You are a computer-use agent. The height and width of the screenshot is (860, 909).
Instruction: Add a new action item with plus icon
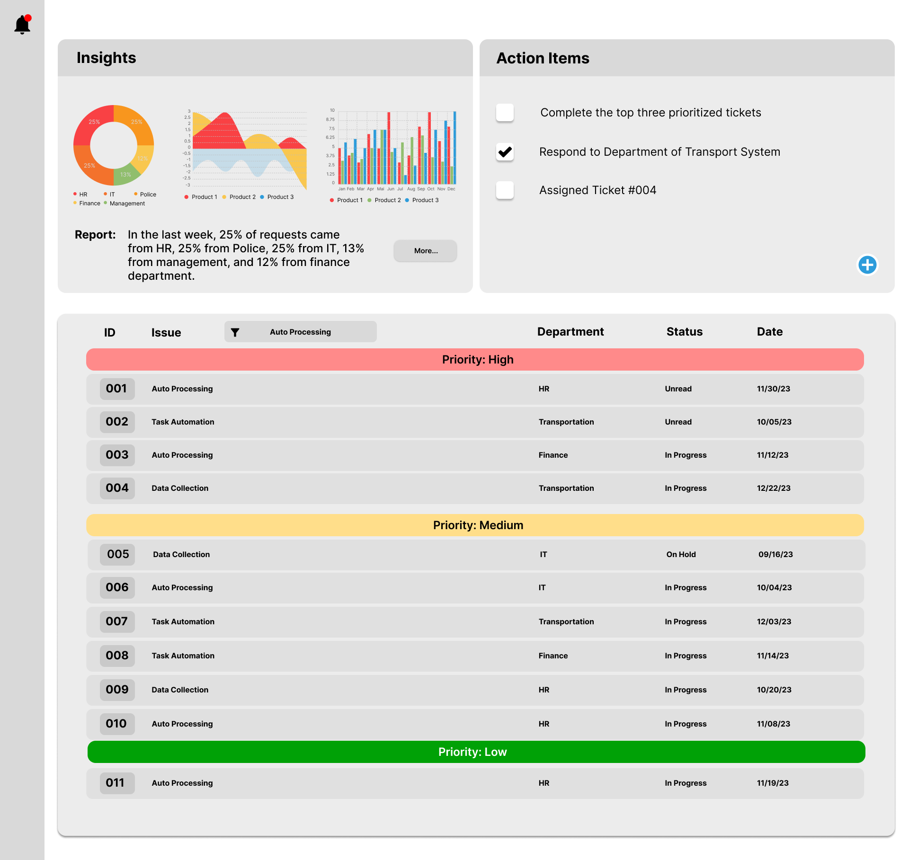pyautogui.click(x=867, y=265)
